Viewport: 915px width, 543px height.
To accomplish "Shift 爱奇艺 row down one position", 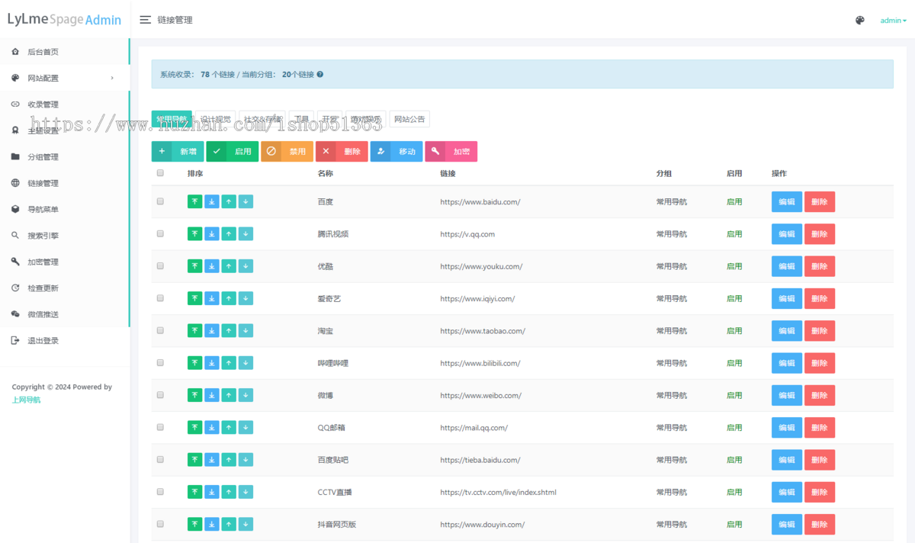I will pyautogui.click(x=246, y=298).
